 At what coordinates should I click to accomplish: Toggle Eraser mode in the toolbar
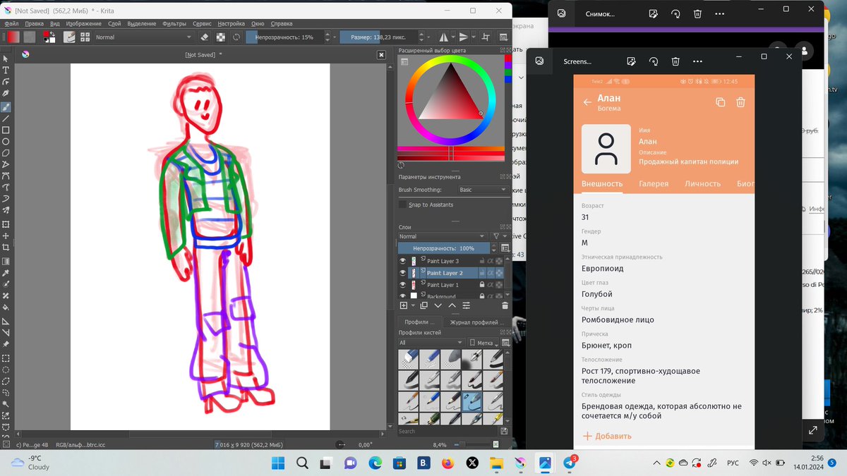(205, 37)
